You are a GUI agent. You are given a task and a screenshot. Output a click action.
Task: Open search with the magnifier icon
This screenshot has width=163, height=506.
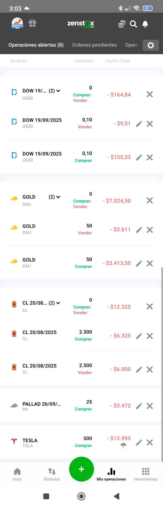click(133, 24)
